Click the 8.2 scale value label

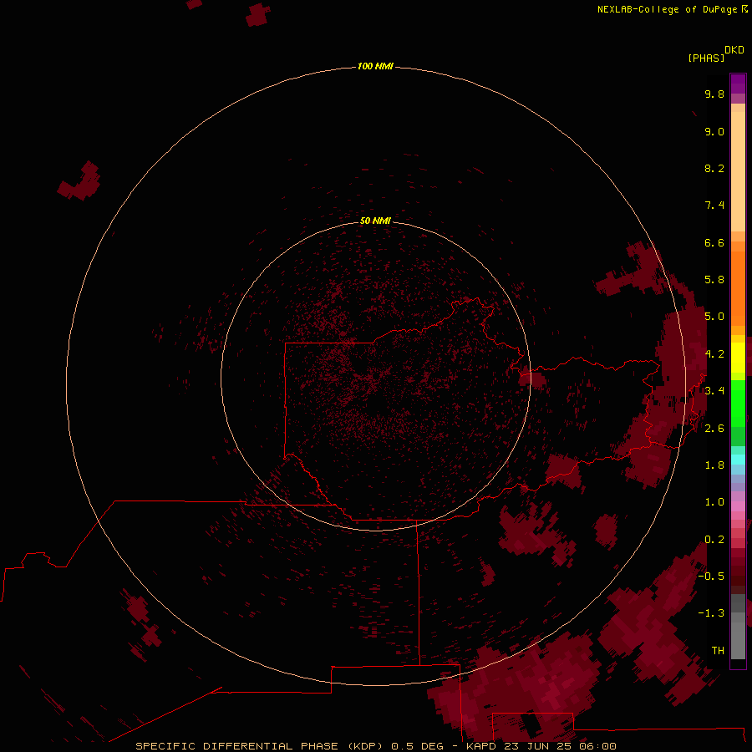pos(714,168)
